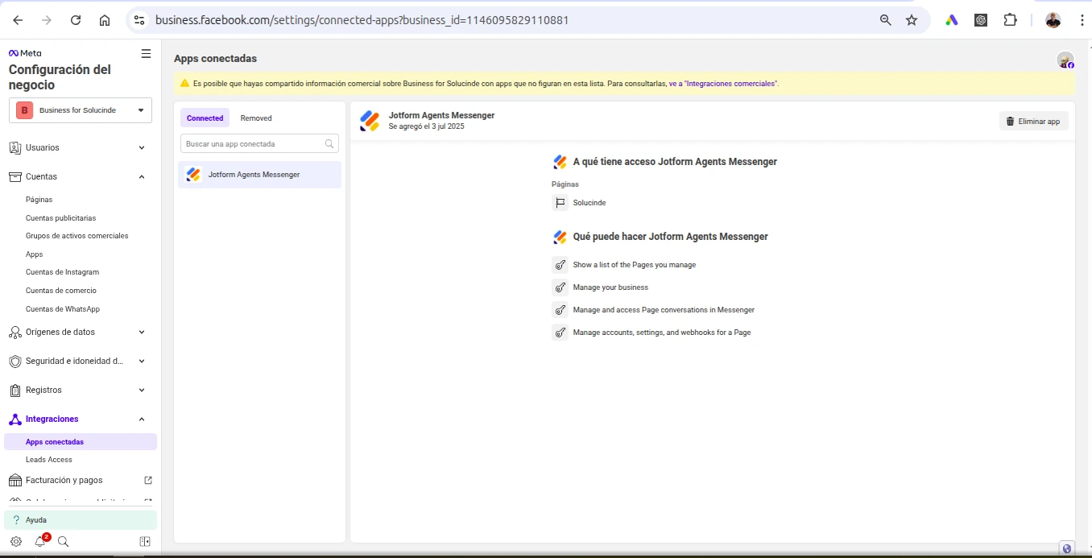
Task: Open the Business for Solucinde account selector
Action: [x=80, y=110]
